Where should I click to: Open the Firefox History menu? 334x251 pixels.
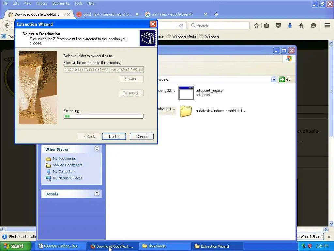42,3
